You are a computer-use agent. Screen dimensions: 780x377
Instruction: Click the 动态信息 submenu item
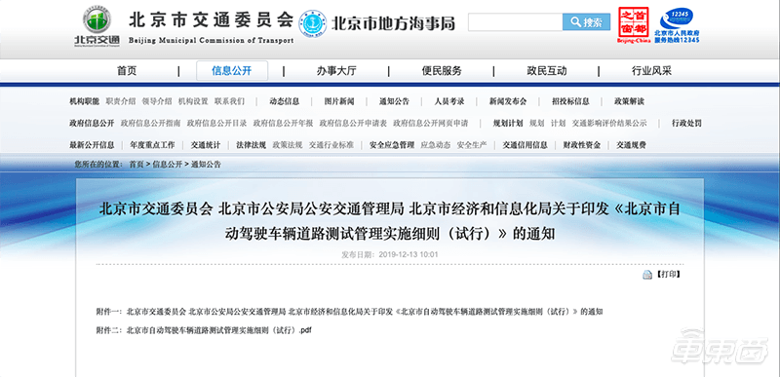click(x=285, y=101)
